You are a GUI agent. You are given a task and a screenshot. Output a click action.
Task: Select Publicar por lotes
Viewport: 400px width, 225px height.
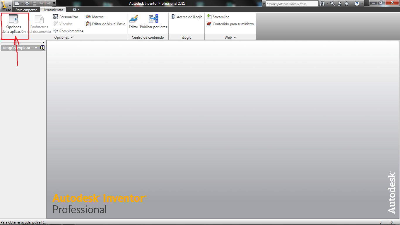pos(153,22)
